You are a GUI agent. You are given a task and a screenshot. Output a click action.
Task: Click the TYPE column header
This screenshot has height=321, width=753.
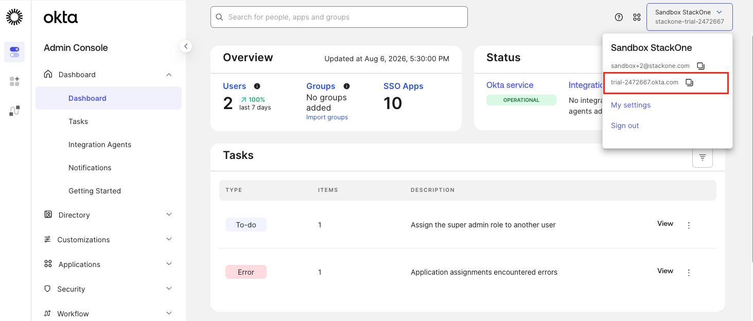[234, 190]
